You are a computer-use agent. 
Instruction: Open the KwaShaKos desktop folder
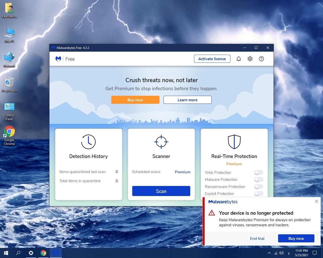point(9,11)
